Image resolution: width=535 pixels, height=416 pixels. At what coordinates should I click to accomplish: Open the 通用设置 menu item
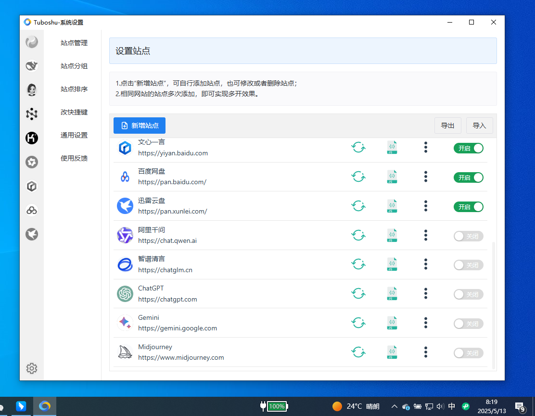pyautogui.click(x=74, y=135)
